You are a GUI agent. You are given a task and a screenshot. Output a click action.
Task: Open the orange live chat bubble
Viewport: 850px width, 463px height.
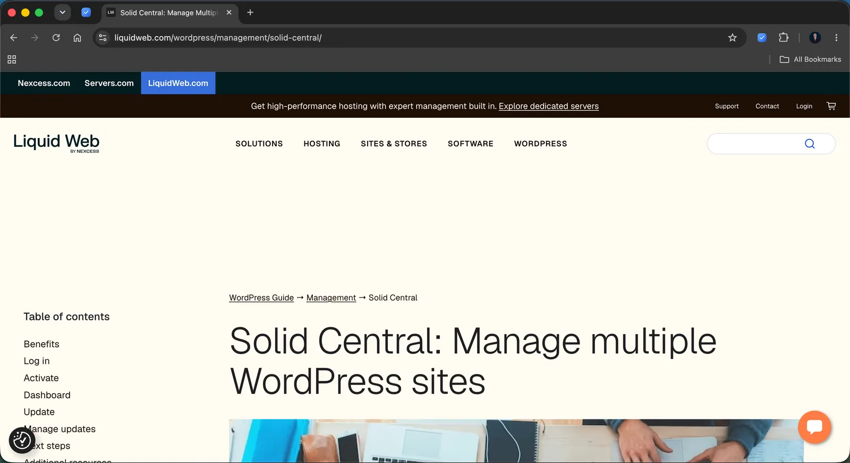coord(814,427)
